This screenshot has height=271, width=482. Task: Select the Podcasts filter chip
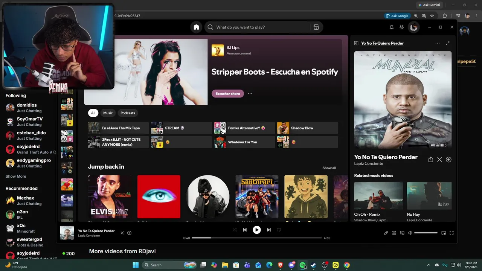(x=128, y=113)
